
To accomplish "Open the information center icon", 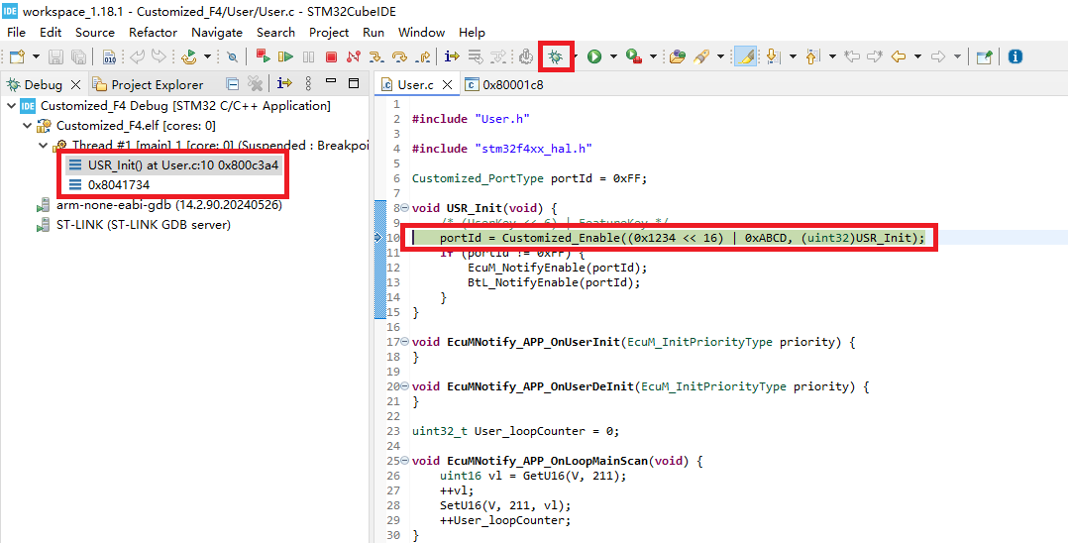I will 1015,56.
